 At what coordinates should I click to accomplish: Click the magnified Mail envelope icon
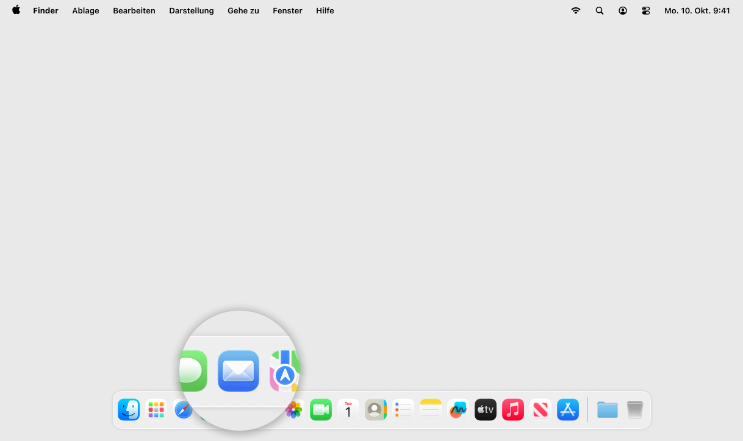[239, 371]
